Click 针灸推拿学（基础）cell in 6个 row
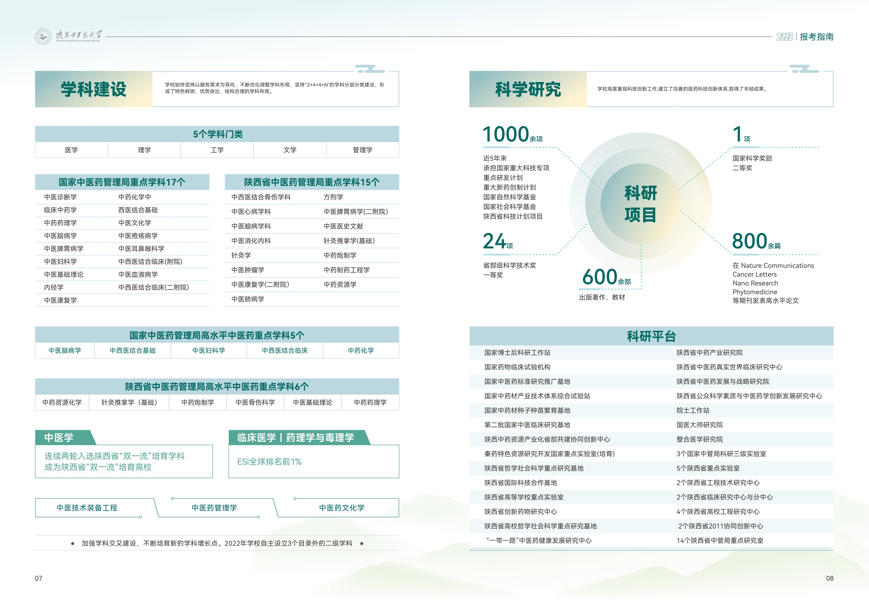869x611 pixels. (129, 402)
